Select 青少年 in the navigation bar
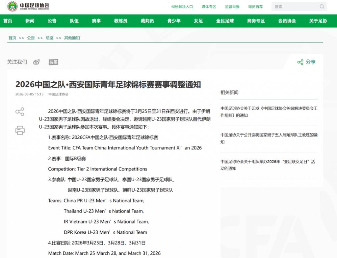 point(174,21)
